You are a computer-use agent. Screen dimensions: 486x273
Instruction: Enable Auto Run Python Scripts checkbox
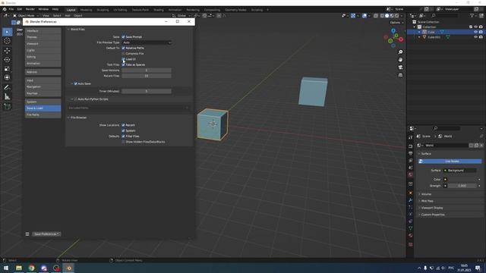[76, 99]
